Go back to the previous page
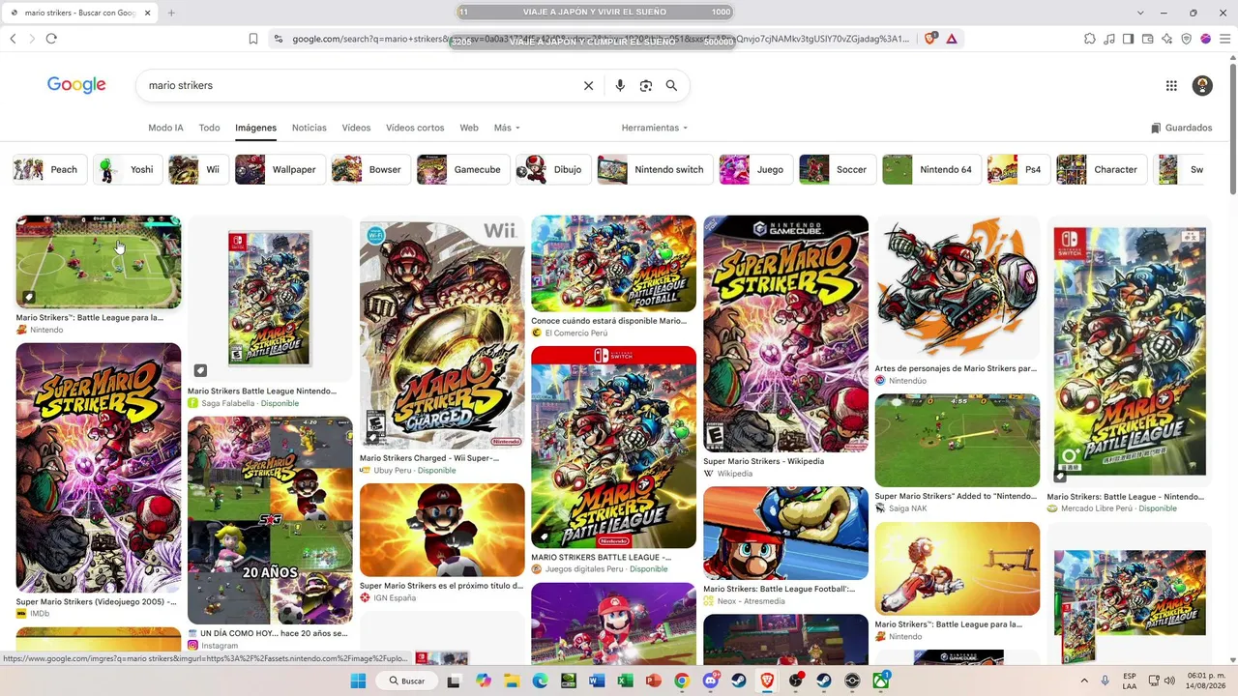 (x=13, y=39)
